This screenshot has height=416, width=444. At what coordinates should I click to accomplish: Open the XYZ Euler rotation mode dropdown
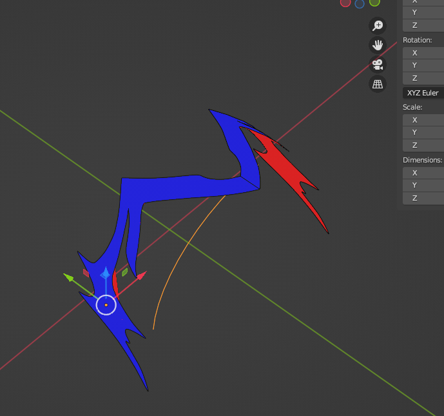pos(423,93)
